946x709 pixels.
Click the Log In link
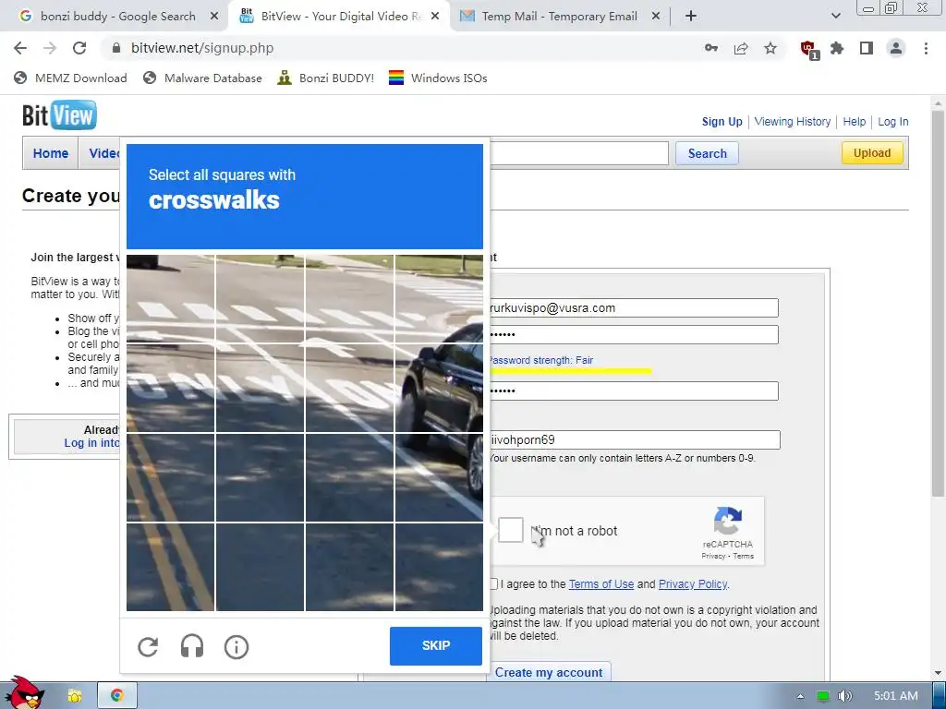click(x=893, y=121)
